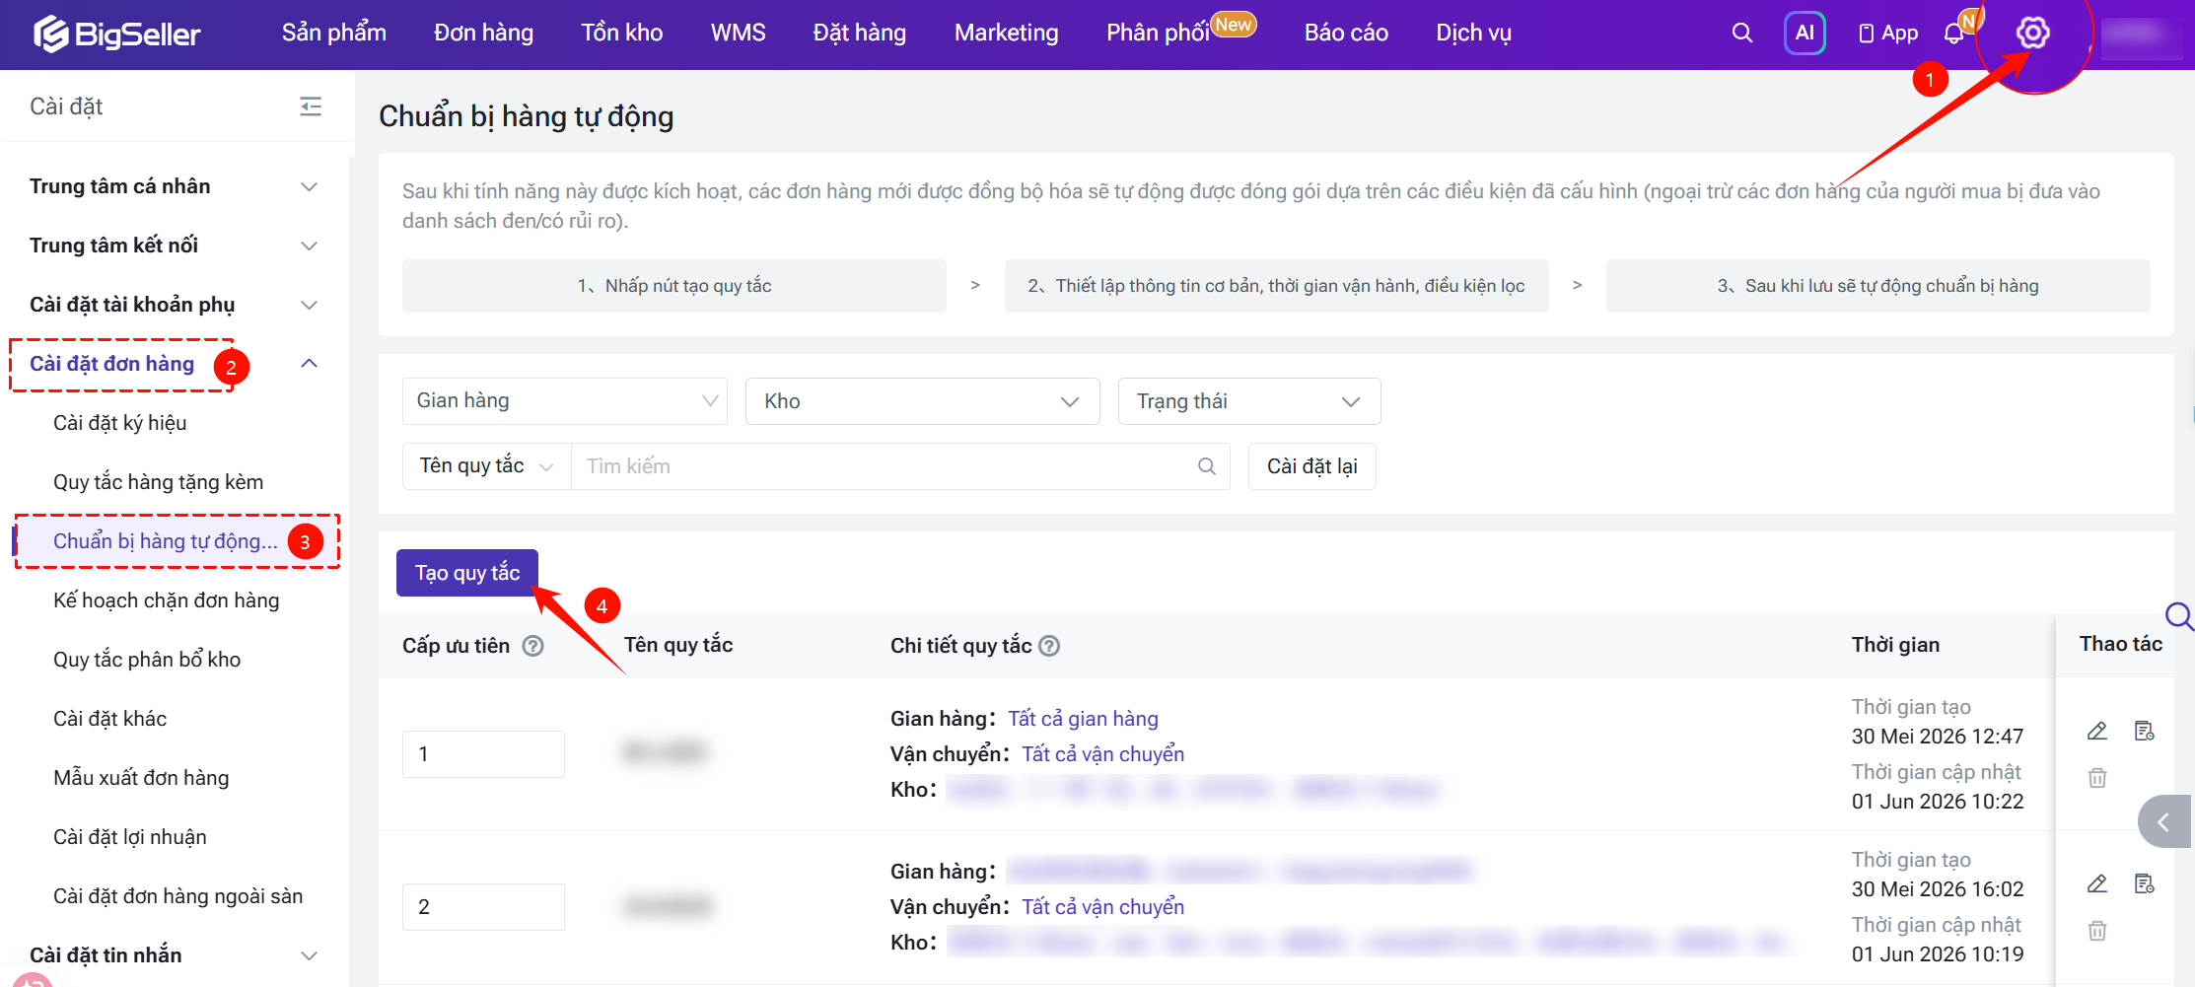This screenshot has height=987, width=2195.
Task: Open the WMS menu
Action: (x=739, y=33)
